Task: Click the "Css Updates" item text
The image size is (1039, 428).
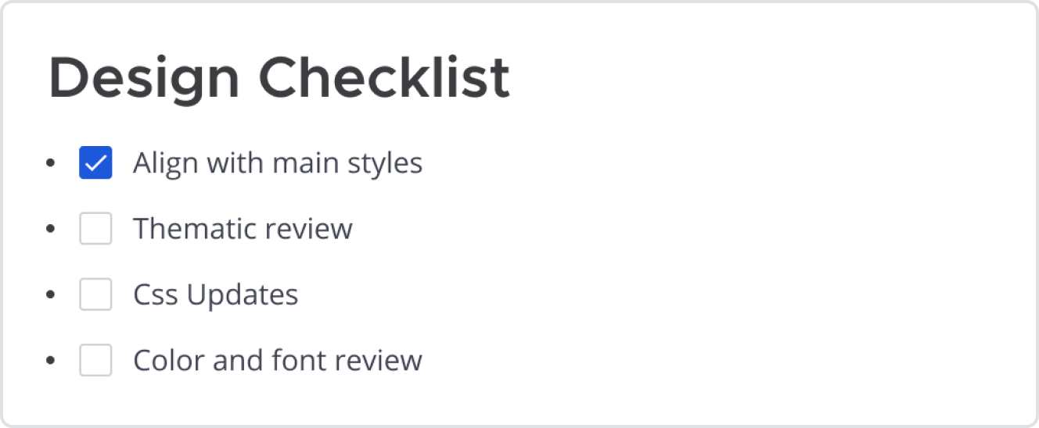Action: coord(216,294)
